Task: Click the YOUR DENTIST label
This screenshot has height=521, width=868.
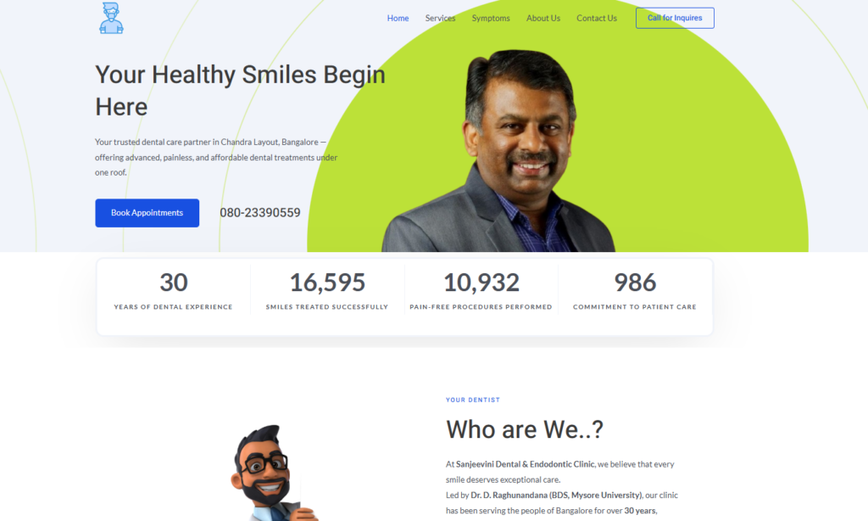Action: tap(473, 400)
